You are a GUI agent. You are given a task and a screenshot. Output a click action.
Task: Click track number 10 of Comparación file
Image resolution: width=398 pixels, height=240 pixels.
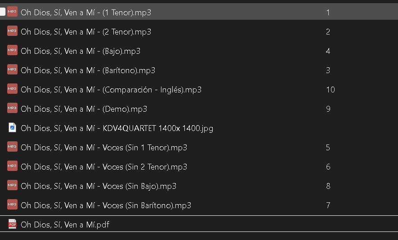point(330,90)
